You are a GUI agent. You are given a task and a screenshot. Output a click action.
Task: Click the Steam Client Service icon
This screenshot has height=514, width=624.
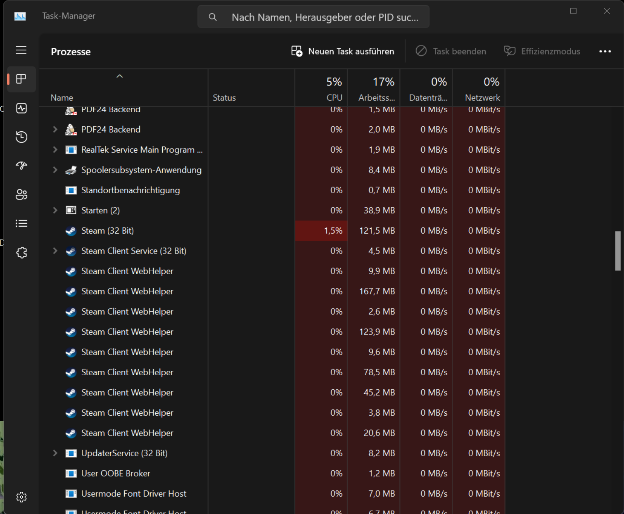pyautogui.click(x=71, y=251)
